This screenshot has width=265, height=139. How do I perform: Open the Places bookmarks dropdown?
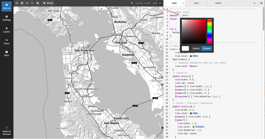pos(48,3)
